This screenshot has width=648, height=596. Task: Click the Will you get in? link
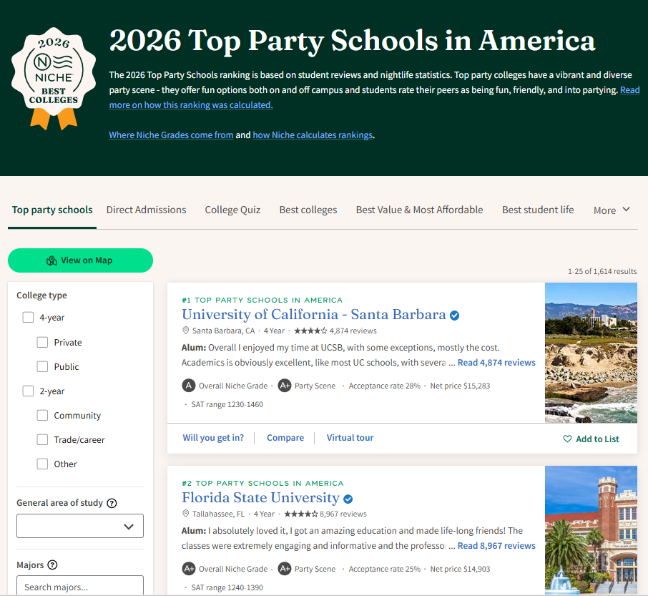(213, 438)
